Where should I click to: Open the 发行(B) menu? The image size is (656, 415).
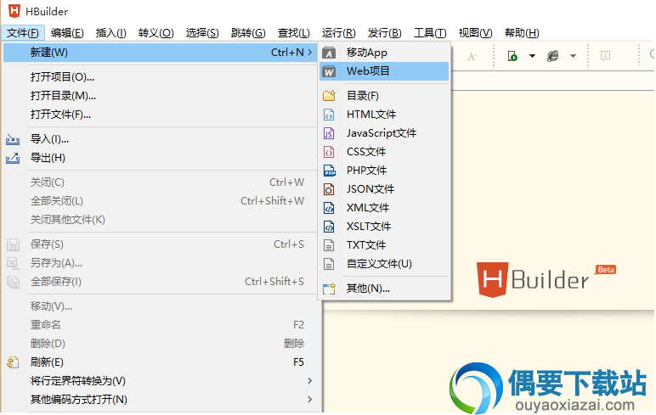click(384, 32)
